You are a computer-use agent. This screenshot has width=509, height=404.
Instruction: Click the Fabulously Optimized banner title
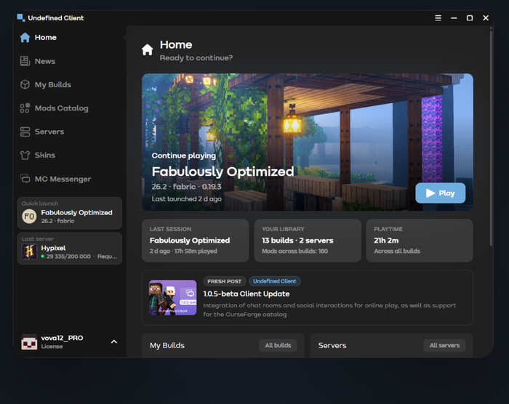(223, 171)
